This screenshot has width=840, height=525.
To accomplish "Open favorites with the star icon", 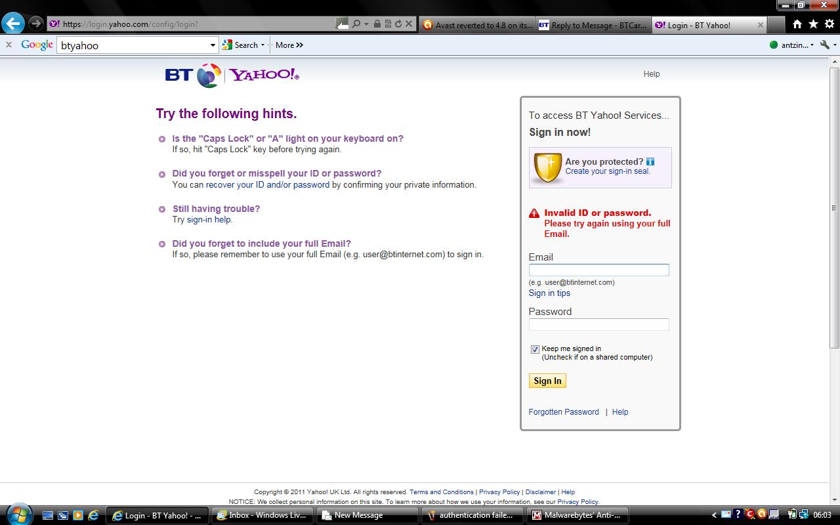I will click(x=813, y=24).
